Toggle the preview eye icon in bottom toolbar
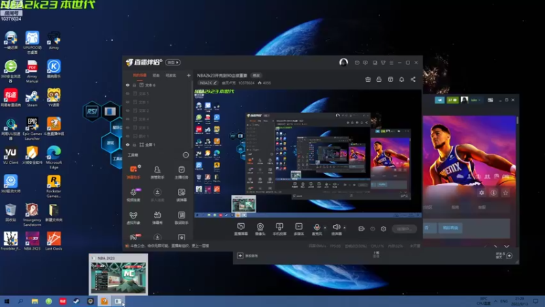This screenshot has width=545, height=307. point(373,229)
